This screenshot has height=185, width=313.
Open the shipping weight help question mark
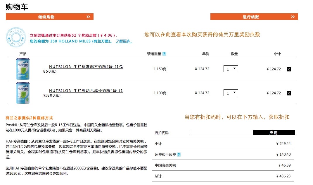(x=164, y=54)
